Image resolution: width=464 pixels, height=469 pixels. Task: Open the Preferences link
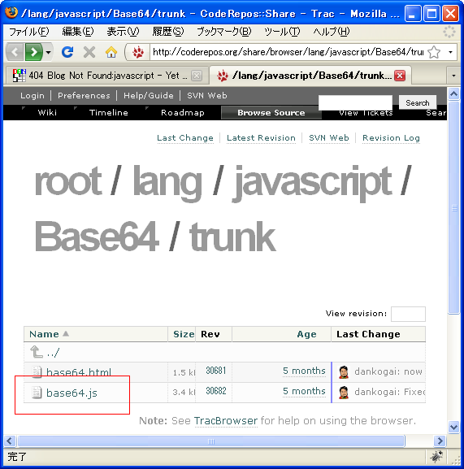tap(84, 96)
